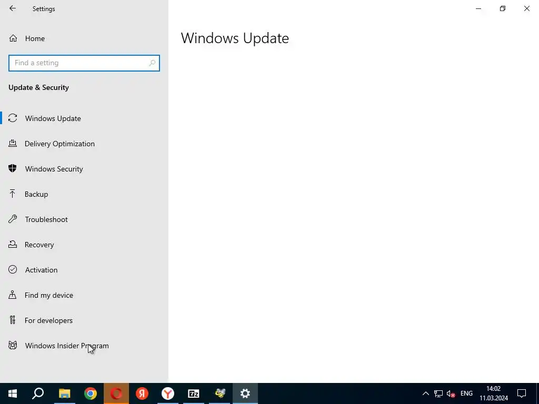Open Windows Insider Program page

click(x=84, y=346)
